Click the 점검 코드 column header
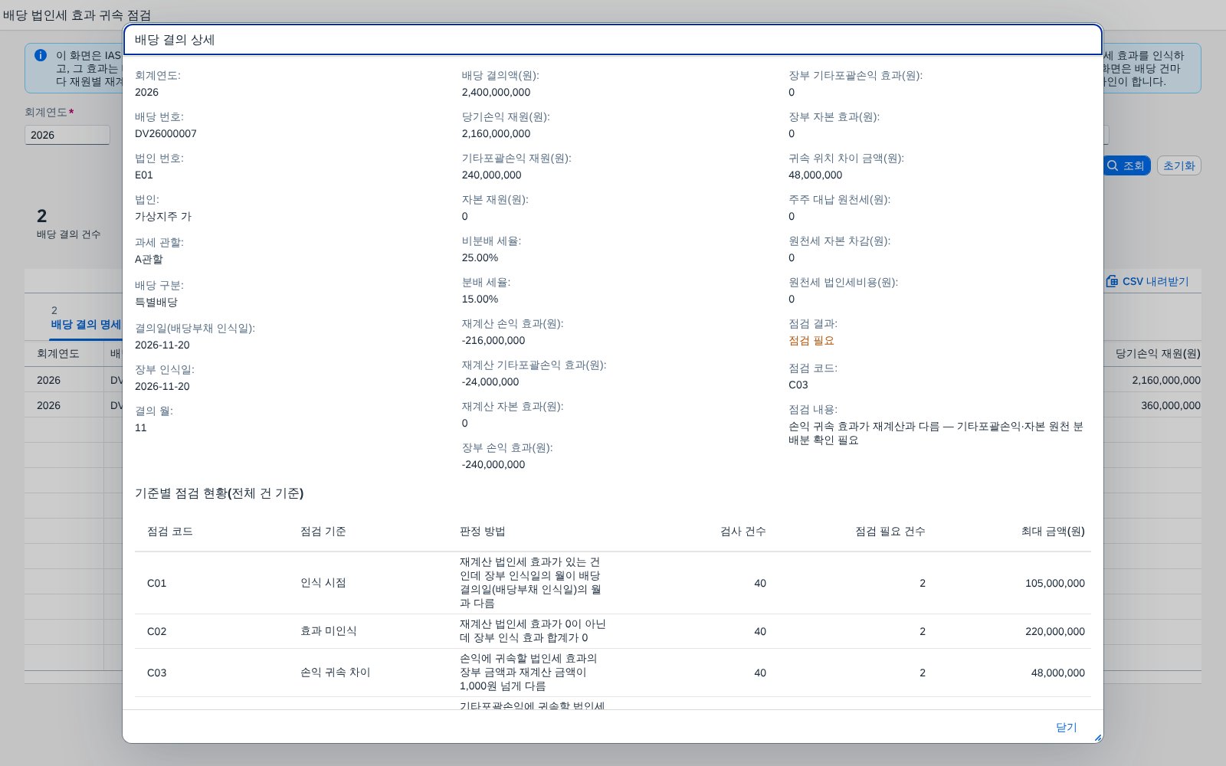The height and width of the screenshot is (766, 1226). pos(169,532)
